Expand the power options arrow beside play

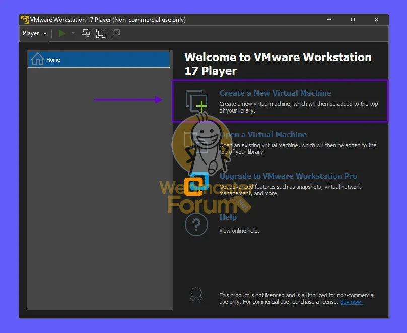(73, 33)
